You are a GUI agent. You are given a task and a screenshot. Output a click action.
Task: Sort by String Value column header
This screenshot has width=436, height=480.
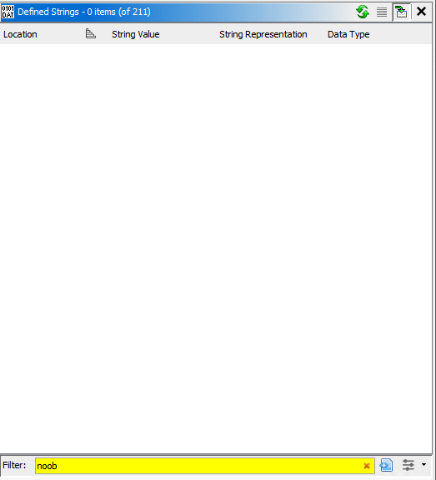click(x=136, y=34)
